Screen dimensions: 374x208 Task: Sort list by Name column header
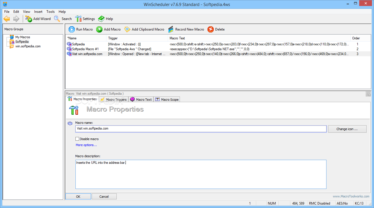(x=86, y=38)
